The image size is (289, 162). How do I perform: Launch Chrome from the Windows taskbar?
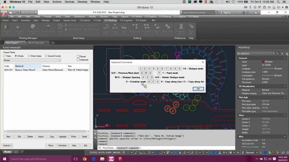point(84,159)
